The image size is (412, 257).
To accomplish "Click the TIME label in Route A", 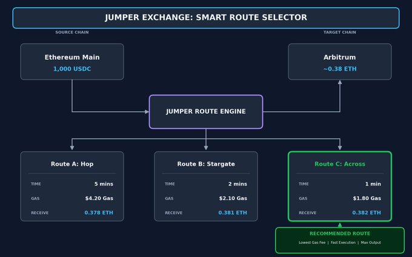I will click(36, 184).
